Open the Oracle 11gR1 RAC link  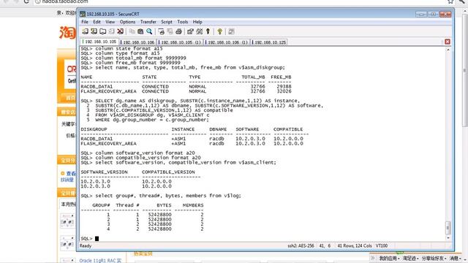pyautogui.click(x=100, y=261)
